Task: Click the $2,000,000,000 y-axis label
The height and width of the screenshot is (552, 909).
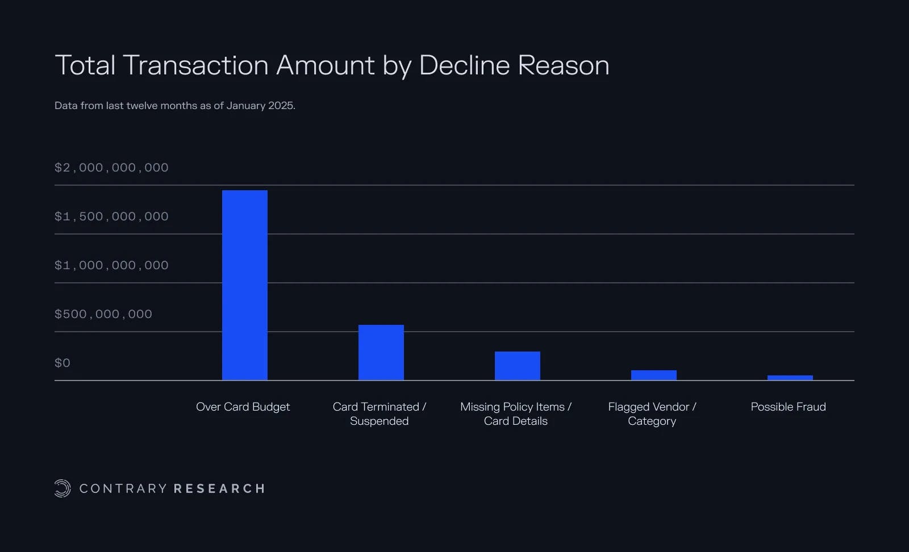Action: click(x=111, y=168)
